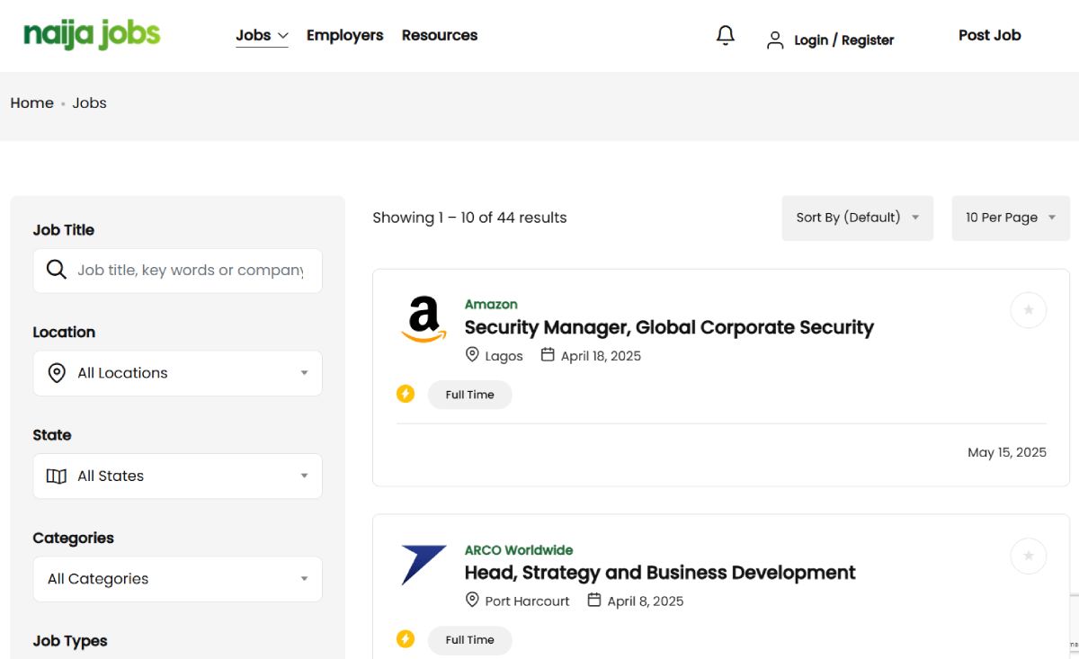Click the ARCO Worldwide company logo

[x=424, y=565]
